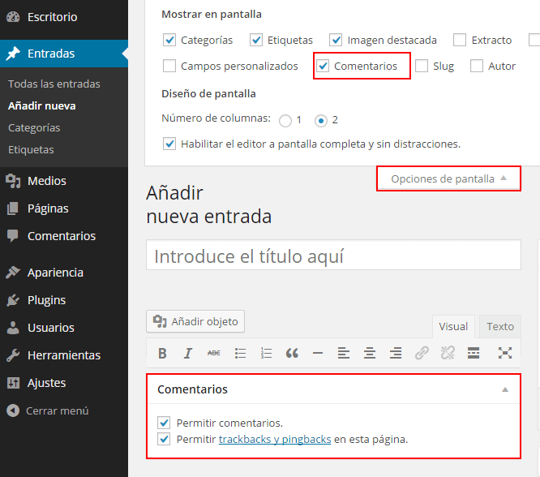The height and width of the screenshot is (477, 540).
Task: Uncheck fullscreen distraction-free editor option
Action: [169, 144]
